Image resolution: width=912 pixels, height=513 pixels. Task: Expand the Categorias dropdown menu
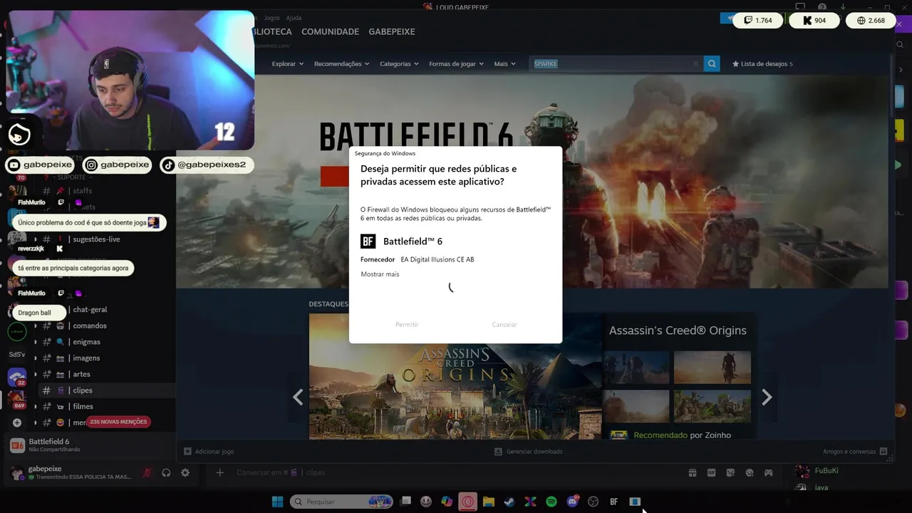pos(399,63)
